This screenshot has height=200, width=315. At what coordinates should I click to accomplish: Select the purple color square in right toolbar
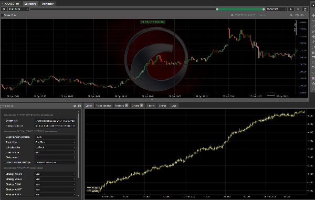[313, 78]
